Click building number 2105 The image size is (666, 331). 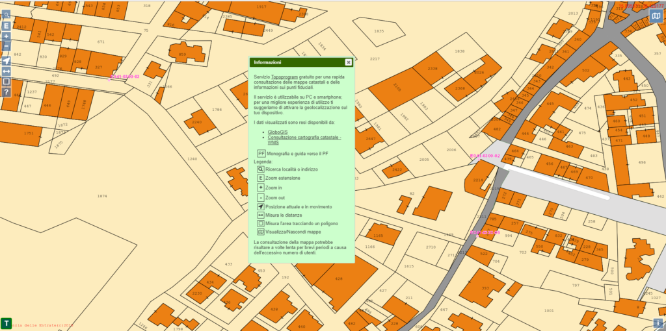tap(397, 88)
